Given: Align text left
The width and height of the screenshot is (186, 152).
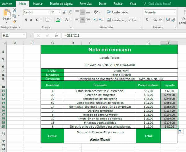Looking at the screenshot, I should [x=77, y=20].
